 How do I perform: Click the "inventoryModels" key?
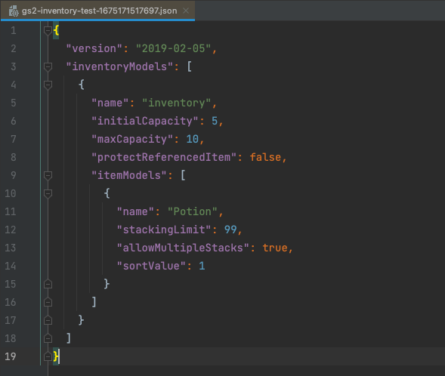click(119, 66)
